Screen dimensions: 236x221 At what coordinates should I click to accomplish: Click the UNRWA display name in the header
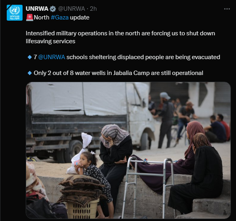click(x=37, y=9)
